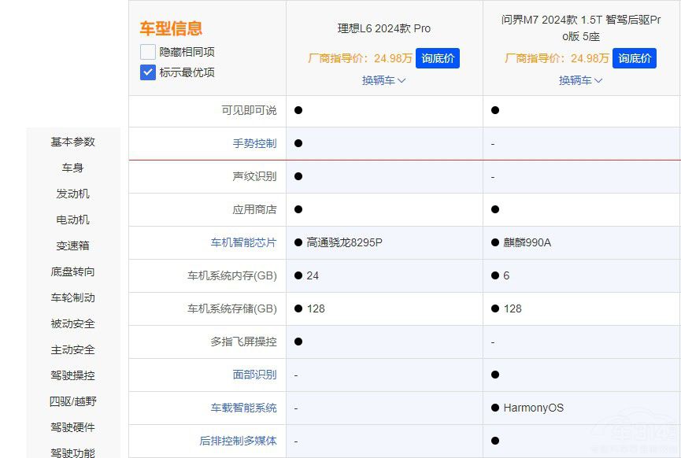The image size is (681, 458).
Task: Jump to the 发动机 section
Action: tap(73, 194)
